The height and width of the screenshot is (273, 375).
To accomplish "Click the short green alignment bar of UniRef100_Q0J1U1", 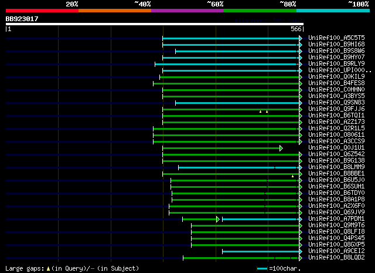I will (x=221, y=149).
